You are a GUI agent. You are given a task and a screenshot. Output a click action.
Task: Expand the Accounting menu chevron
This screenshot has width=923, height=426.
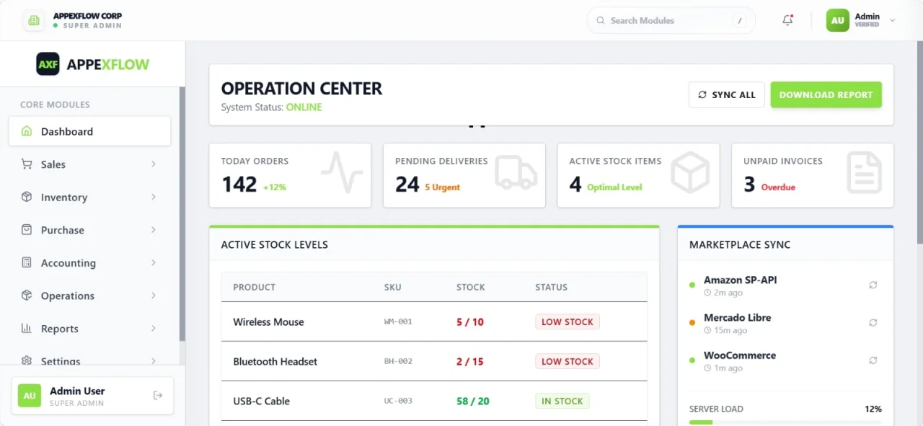(154, 262)
